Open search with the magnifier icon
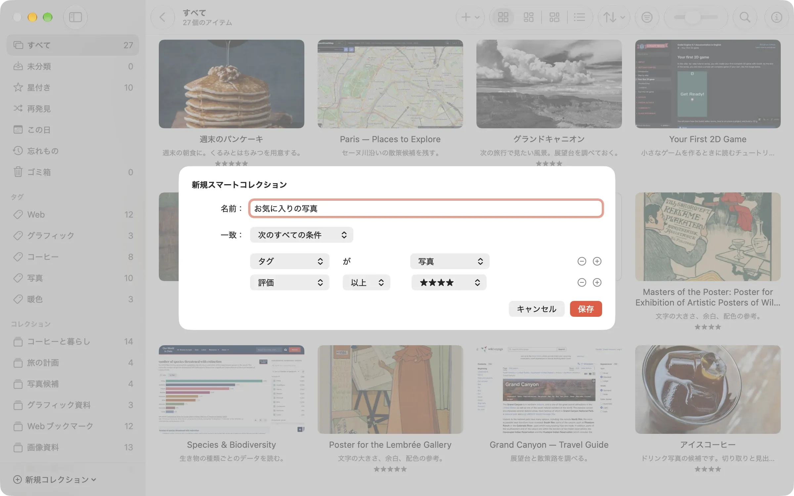 coord(745,17)
